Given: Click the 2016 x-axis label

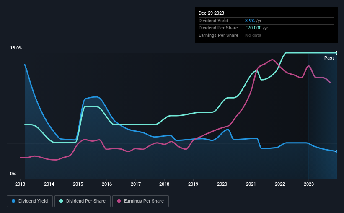Looking at the screenshot, I should pyautogui.click(x=107, y=184).
